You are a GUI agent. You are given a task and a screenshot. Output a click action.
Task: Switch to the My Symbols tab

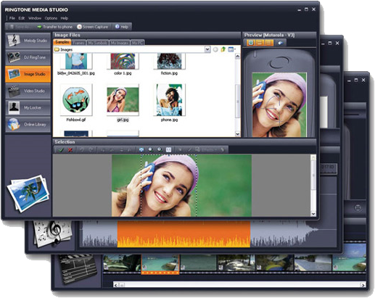[98, 43]
